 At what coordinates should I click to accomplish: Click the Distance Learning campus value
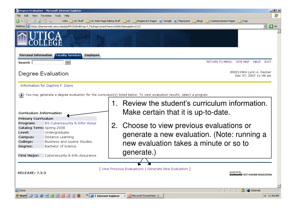[59, 137]
